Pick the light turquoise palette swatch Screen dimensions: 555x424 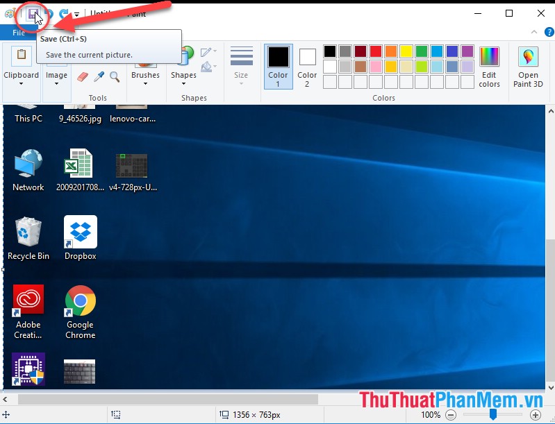coord(437,67)
